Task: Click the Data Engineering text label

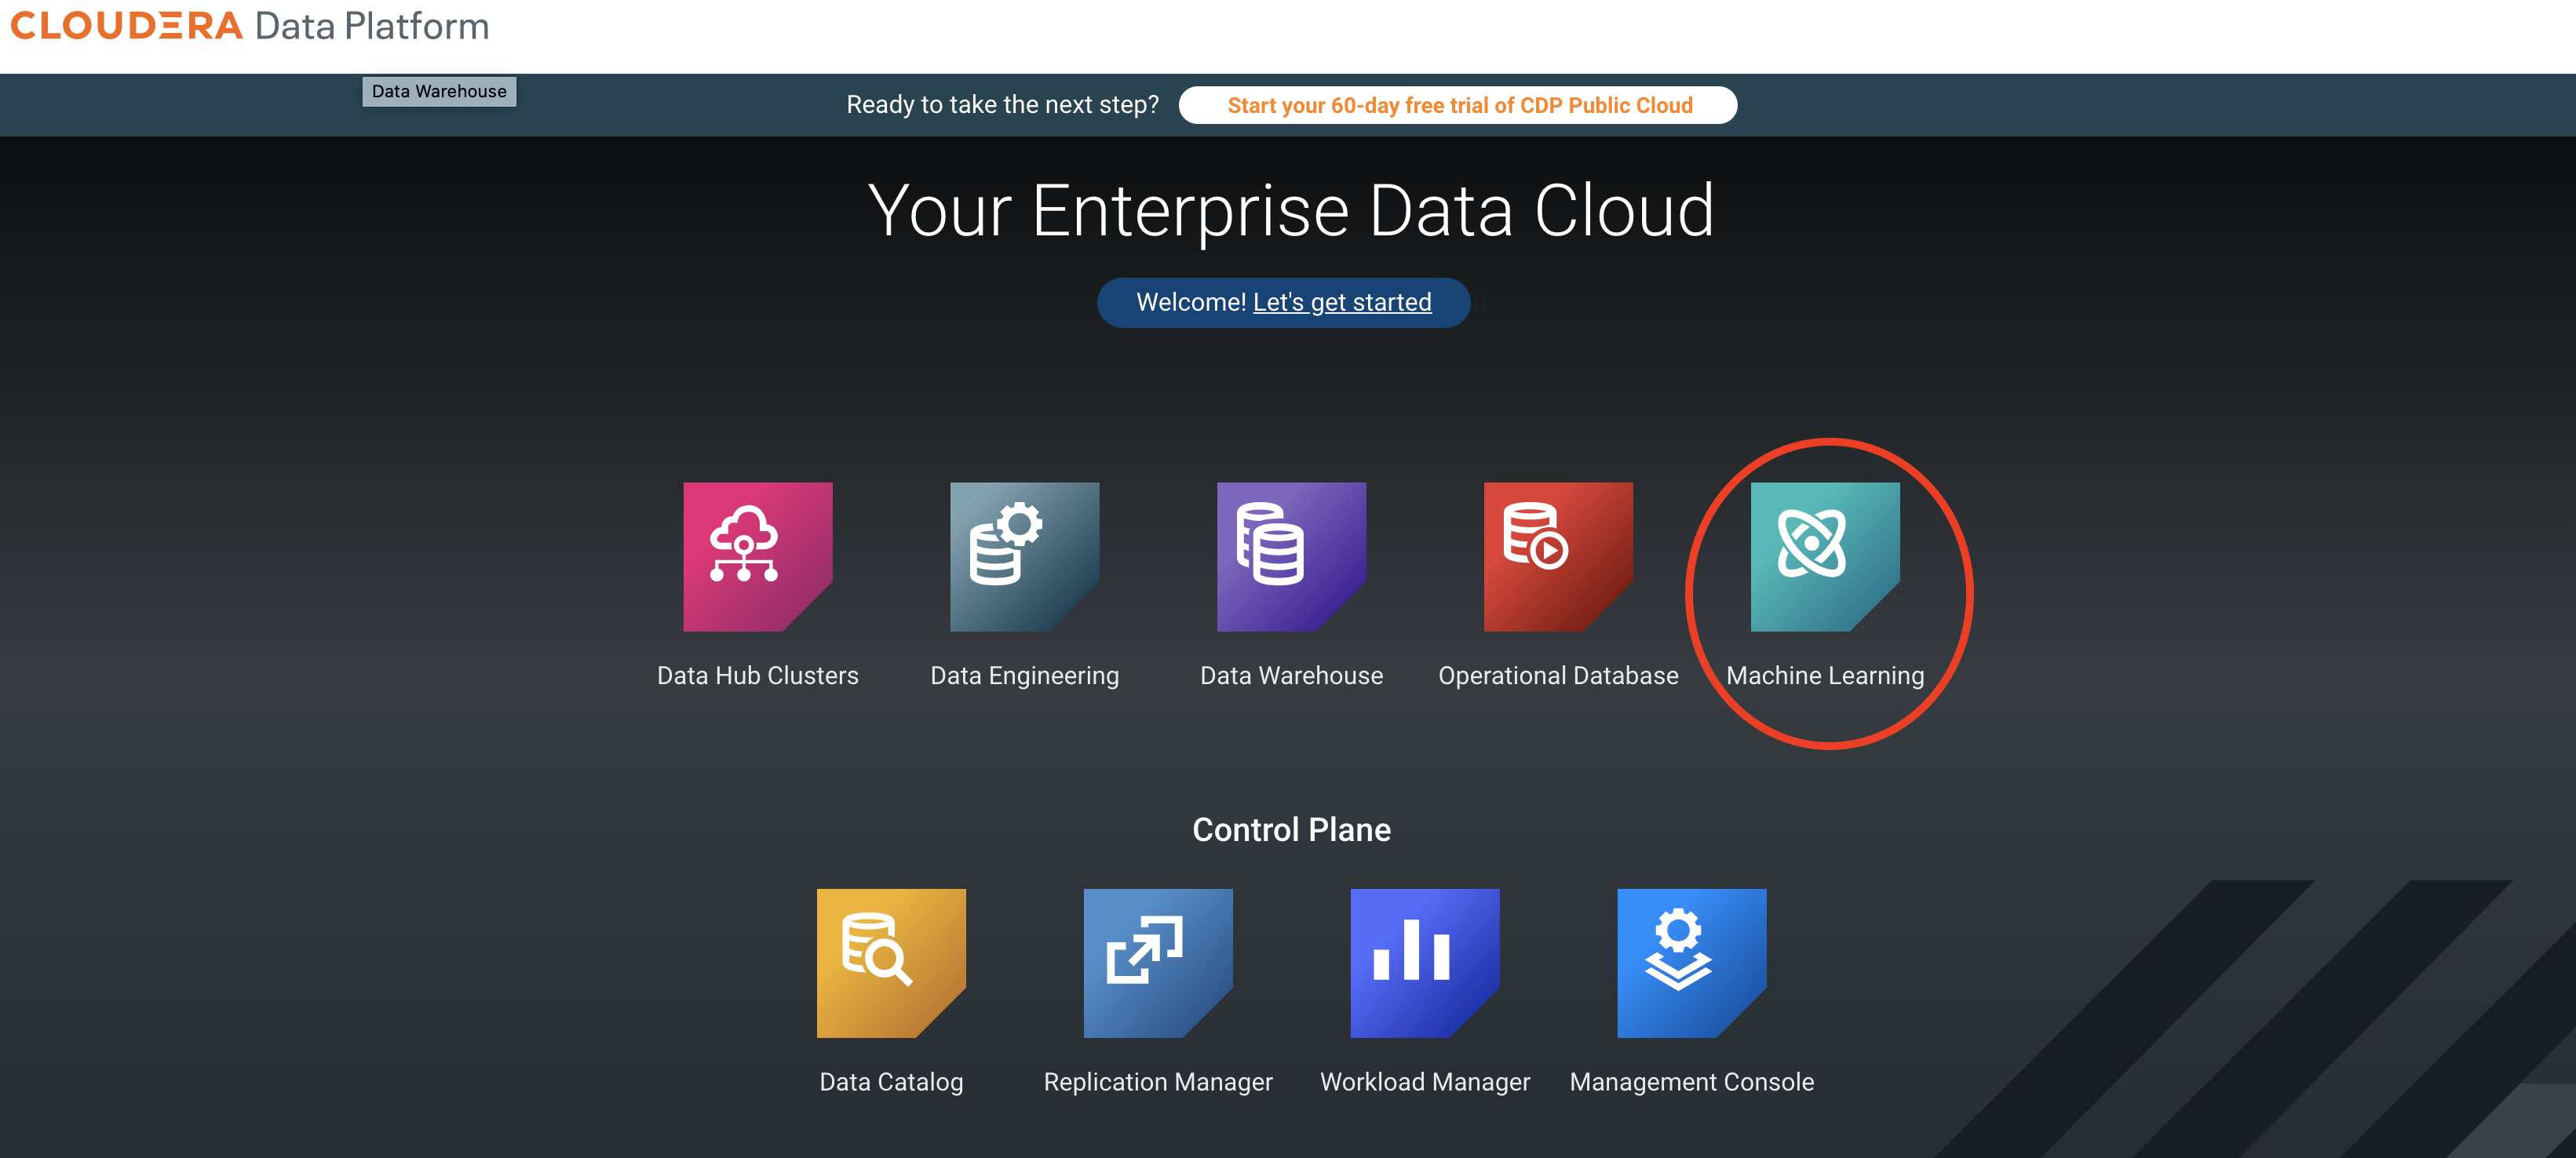Action: pyautogui.click(x=1024, y=676)
